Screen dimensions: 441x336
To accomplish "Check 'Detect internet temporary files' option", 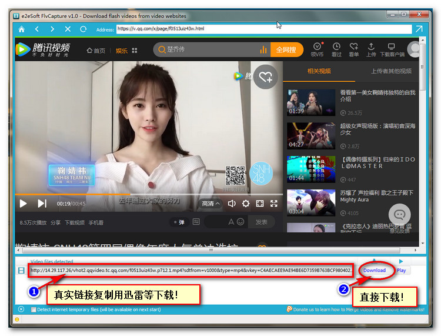I will pyautogui.click(x=34, y=309).
